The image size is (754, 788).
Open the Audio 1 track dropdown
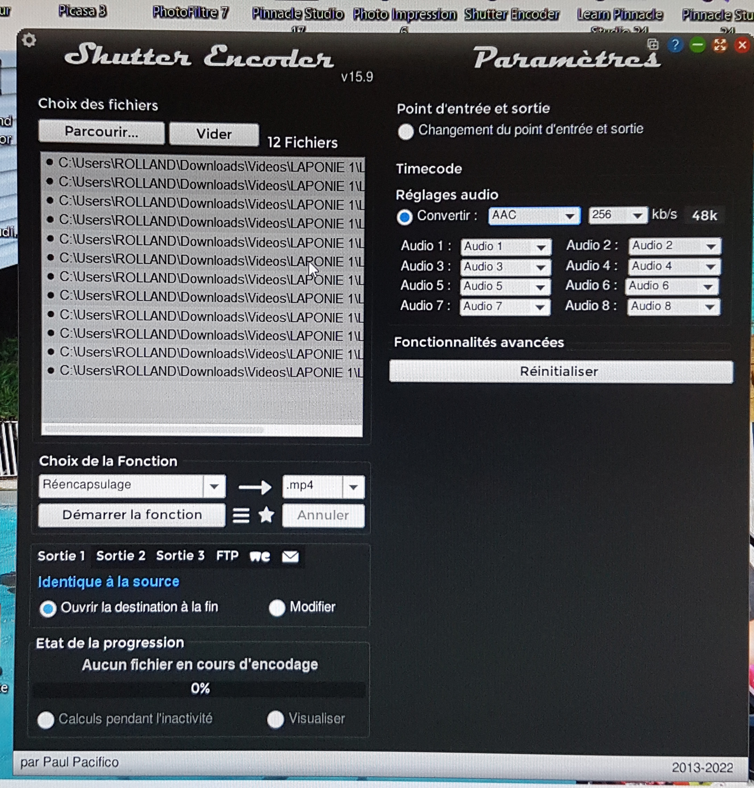pyautogui.click(x=506, y=247)
